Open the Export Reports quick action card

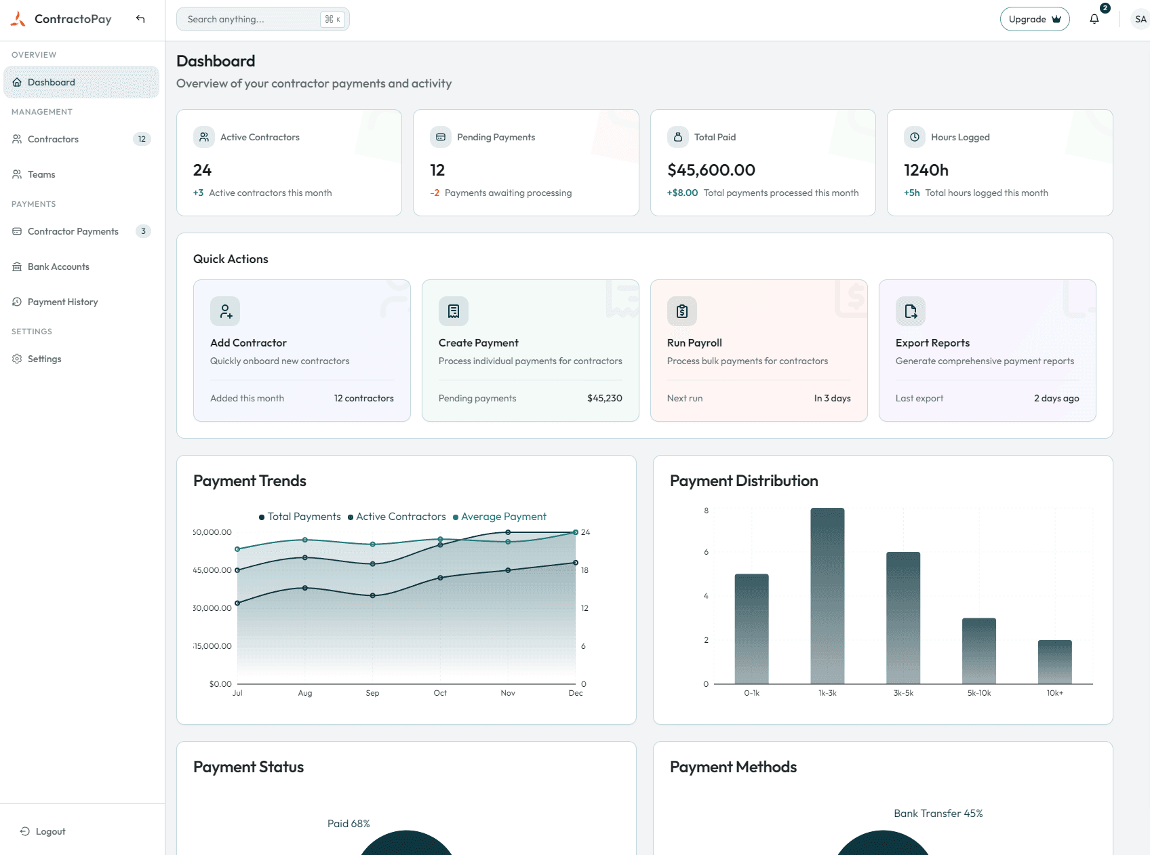pyautogui.click(x=987, y=351)
